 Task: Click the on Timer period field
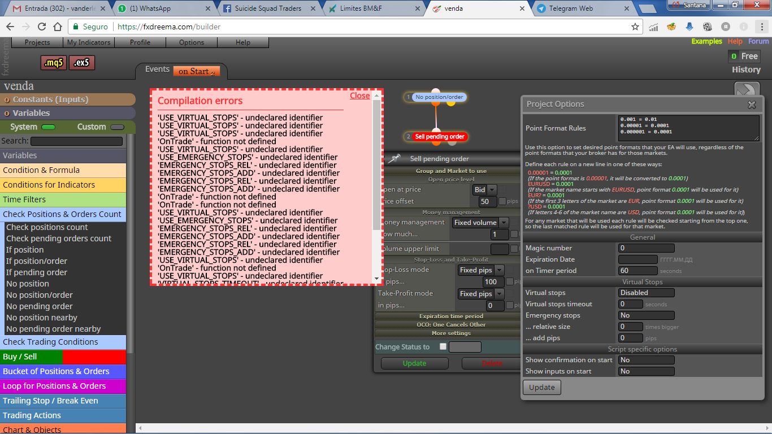[x=638, y=271]
